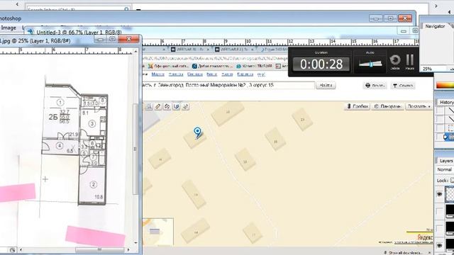
Task: Set history brush source on first history state
Action: [x=440, y=110]
